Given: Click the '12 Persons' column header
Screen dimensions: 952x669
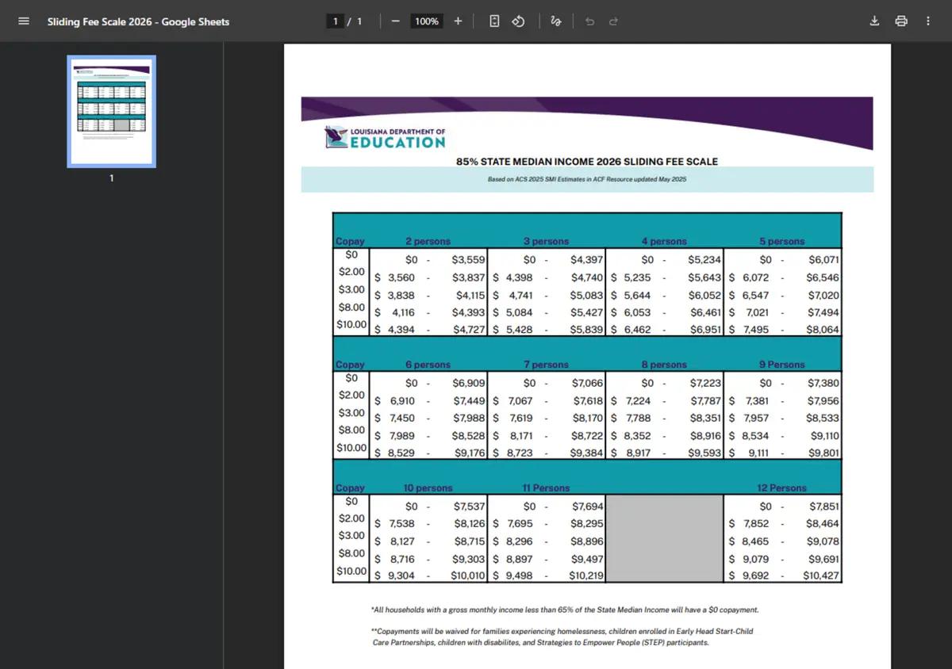Looking at the screenshot, I should tap(781, 488).
